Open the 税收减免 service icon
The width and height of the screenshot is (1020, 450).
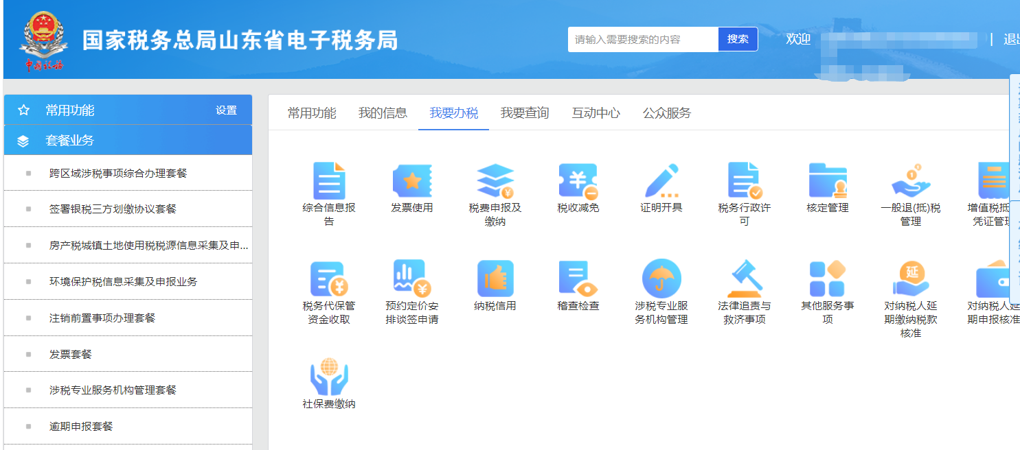pyautogui.click(x=578, y=182)
